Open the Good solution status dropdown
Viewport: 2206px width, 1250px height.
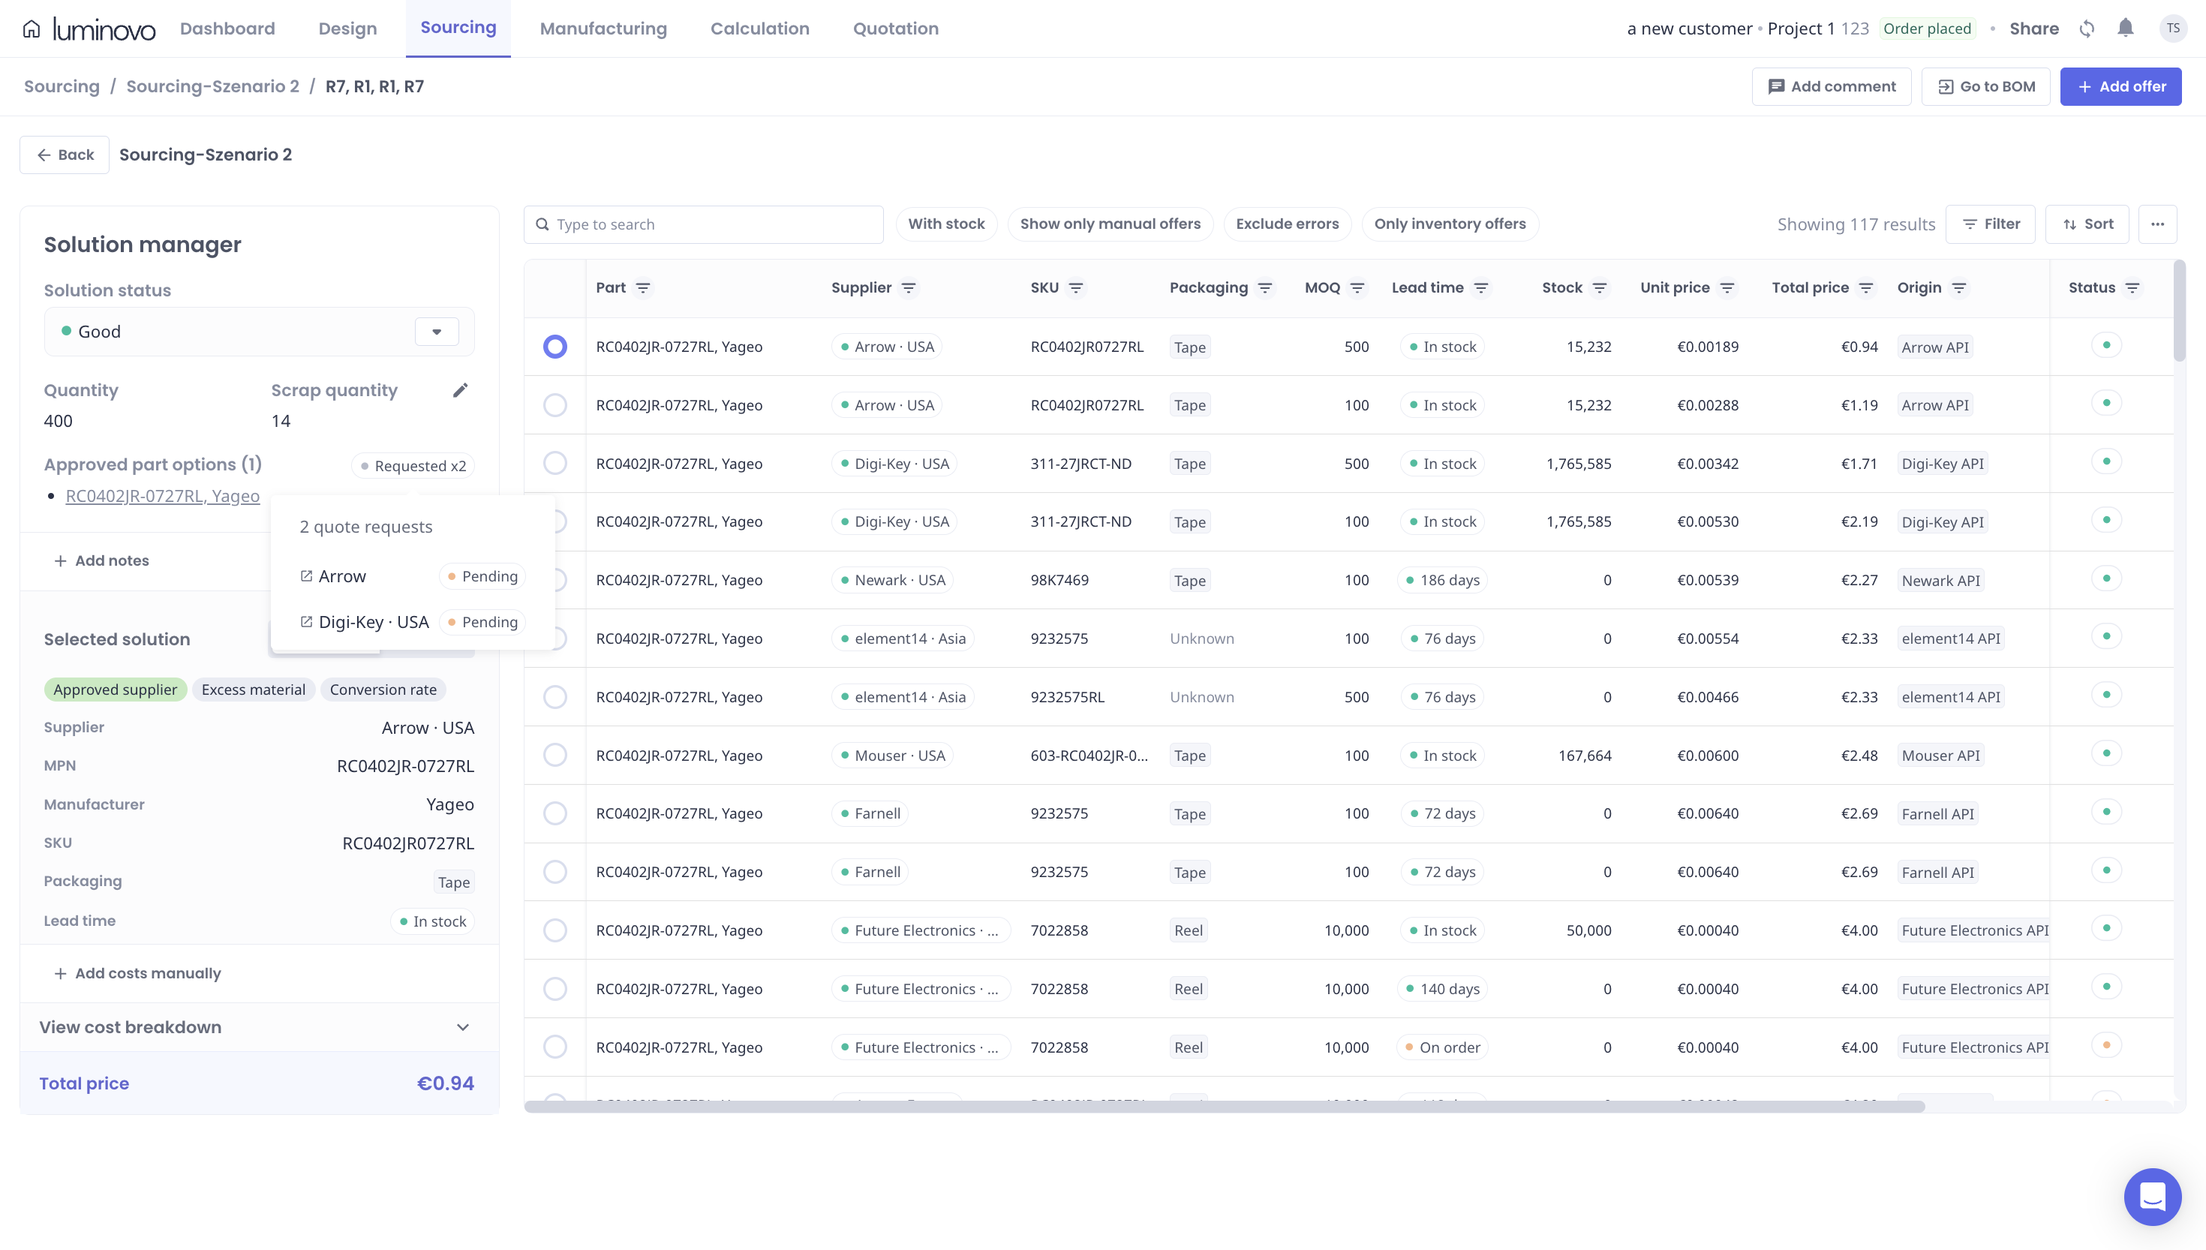tap(436, 332)
